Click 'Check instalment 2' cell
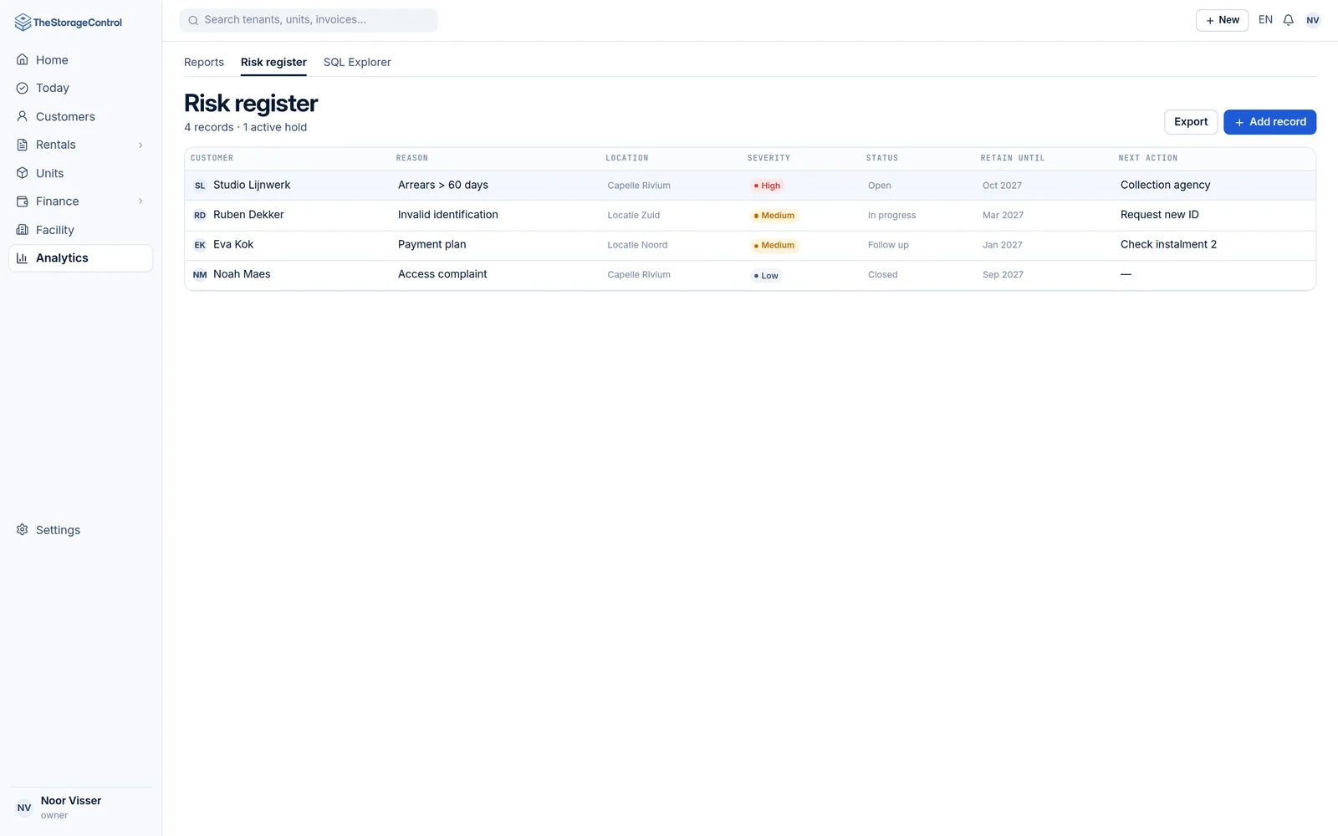The image size is (1338, 836). [x=1168, y=244]
